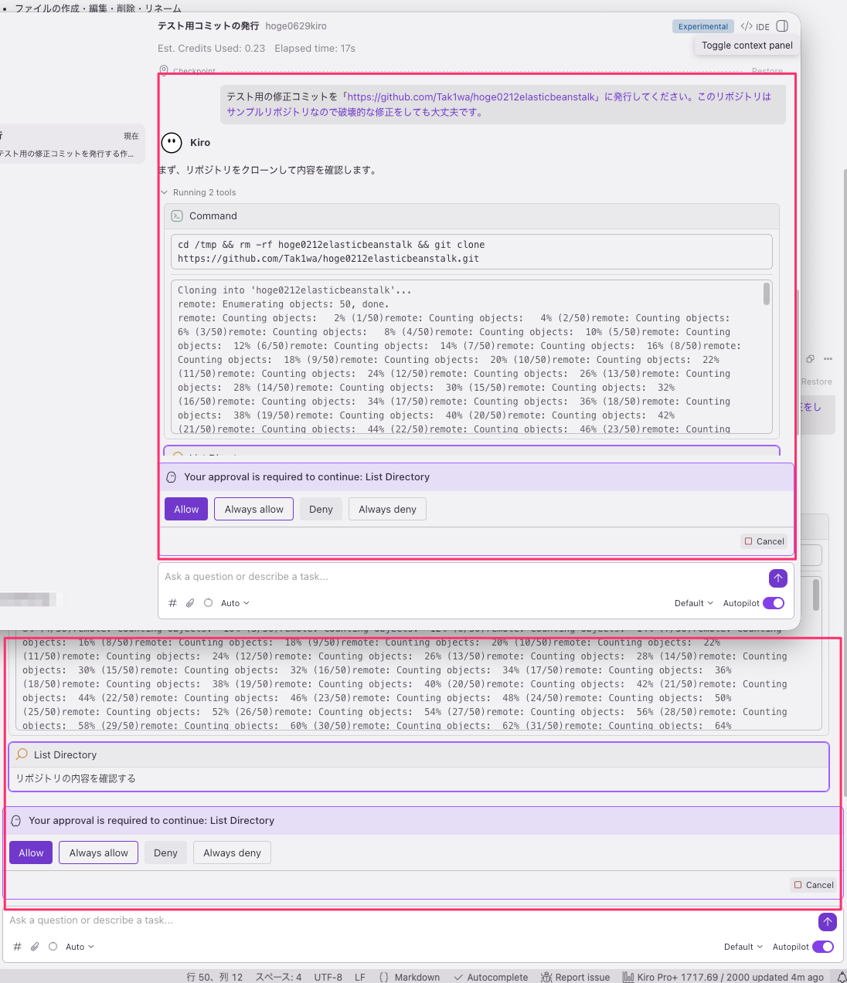Click Always deny in the background window

coord(232,852)
